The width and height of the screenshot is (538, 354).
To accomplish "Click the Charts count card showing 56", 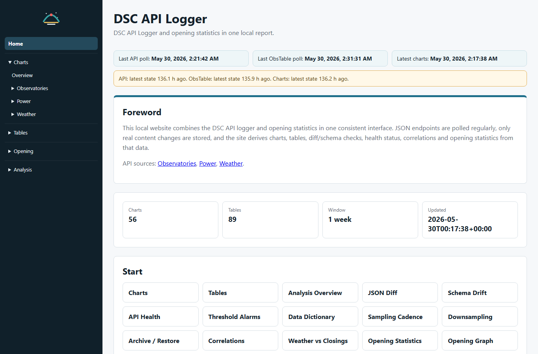I will point(170,220).
